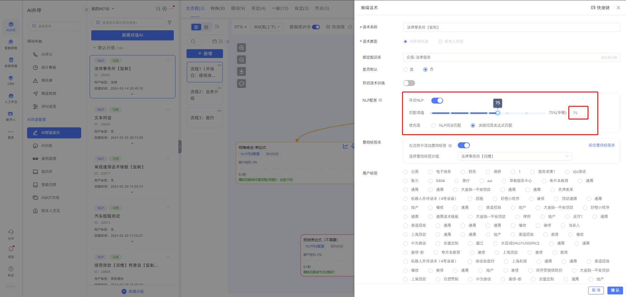This screenshot has height=297, width=626.
Task: Click the chart icon on 明确肯定-表达式 node
Action: [345, 146]
